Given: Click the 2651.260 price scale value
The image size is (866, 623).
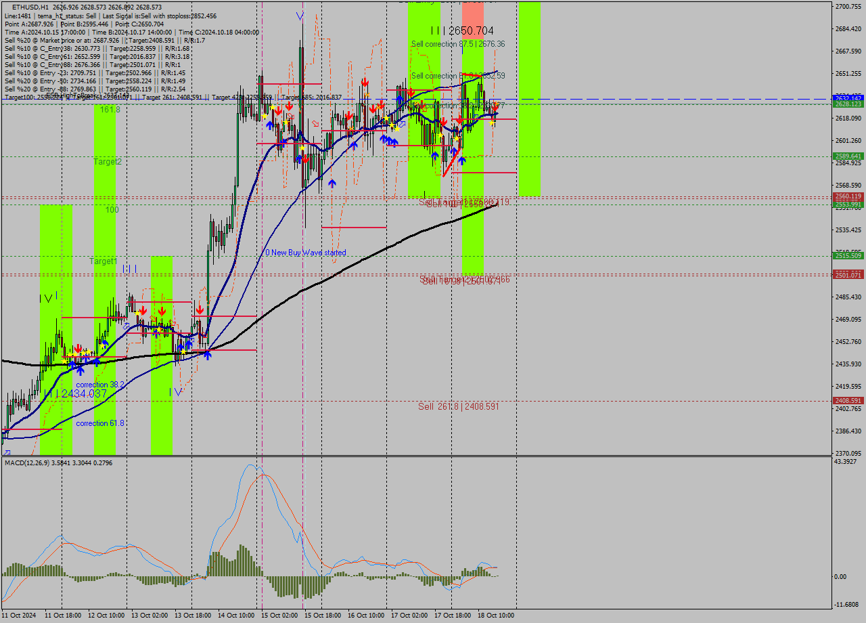Looking at the screenshot, I should click(x=848, y=73).
